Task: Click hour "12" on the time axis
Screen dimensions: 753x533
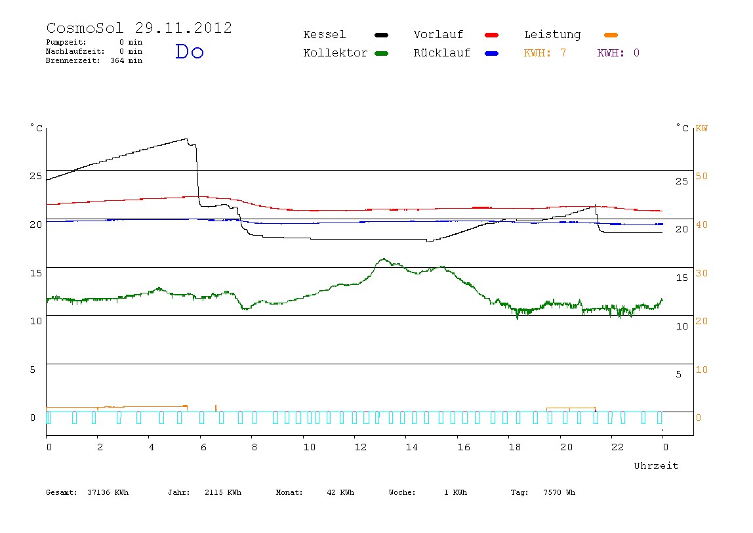Action: coord(361,447)
